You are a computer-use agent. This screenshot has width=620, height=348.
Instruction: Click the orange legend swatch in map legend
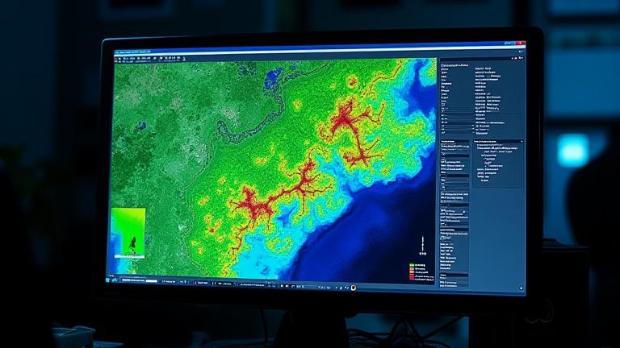[x=413, y=272]
